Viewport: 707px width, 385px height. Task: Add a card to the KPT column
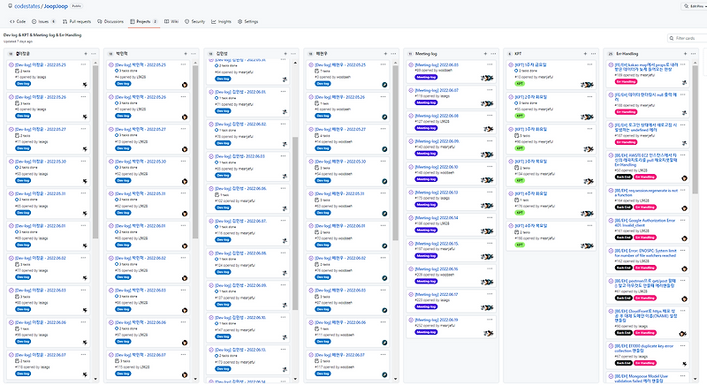tap(585, 54)
